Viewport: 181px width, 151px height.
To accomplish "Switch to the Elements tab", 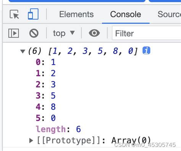I will tap(76, 14).
